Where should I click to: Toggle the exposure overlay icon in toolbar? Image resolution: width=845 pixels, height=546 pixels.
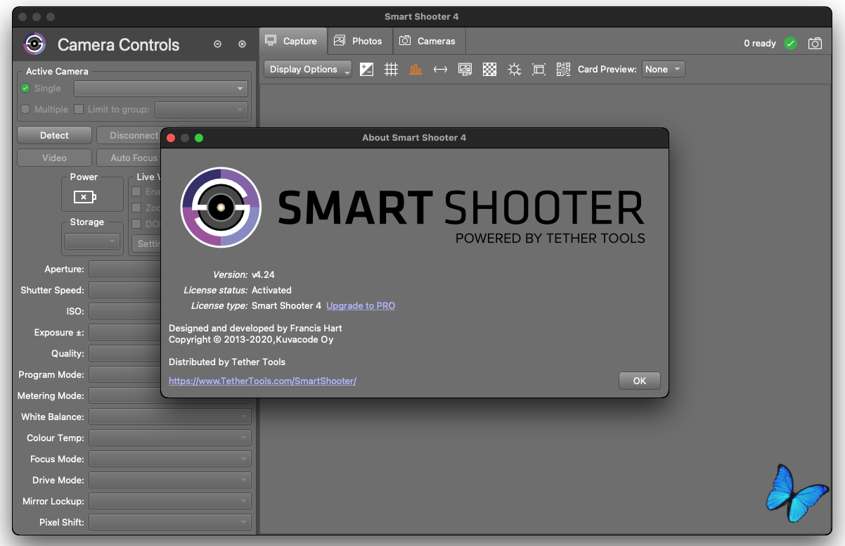pyautogui.click(x=366, y=69)
